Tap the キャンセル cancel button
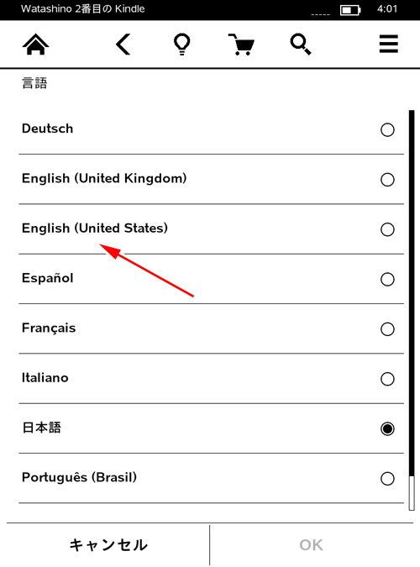 [108, 545]
